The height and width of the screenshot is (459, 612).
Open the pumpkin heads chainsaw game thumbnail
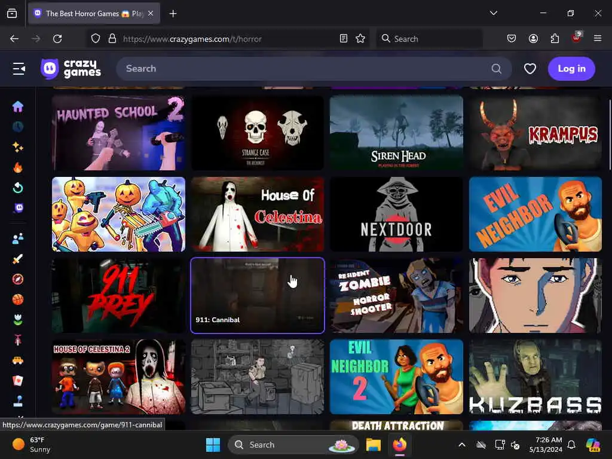point(119,215)
